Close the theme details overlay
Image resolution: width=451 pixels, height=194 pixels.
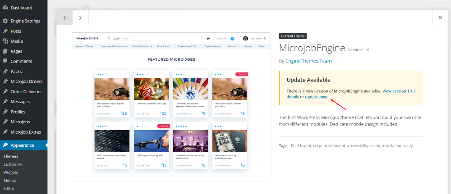click(x=440, y=18)
